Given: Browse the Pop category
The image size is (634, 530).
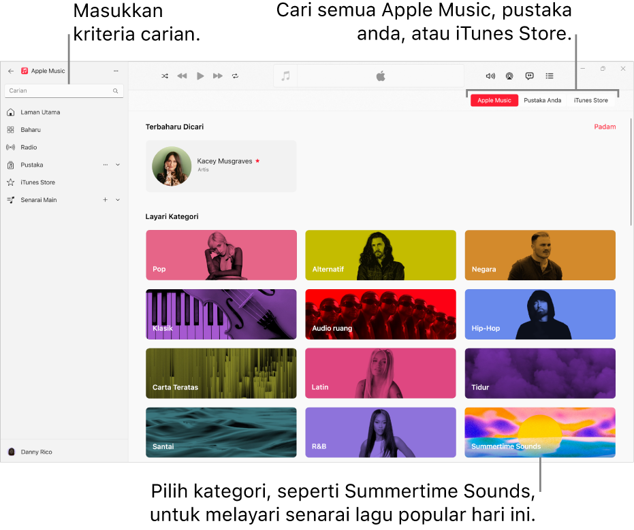Looking at the screenshot, I should click(221, 255).
